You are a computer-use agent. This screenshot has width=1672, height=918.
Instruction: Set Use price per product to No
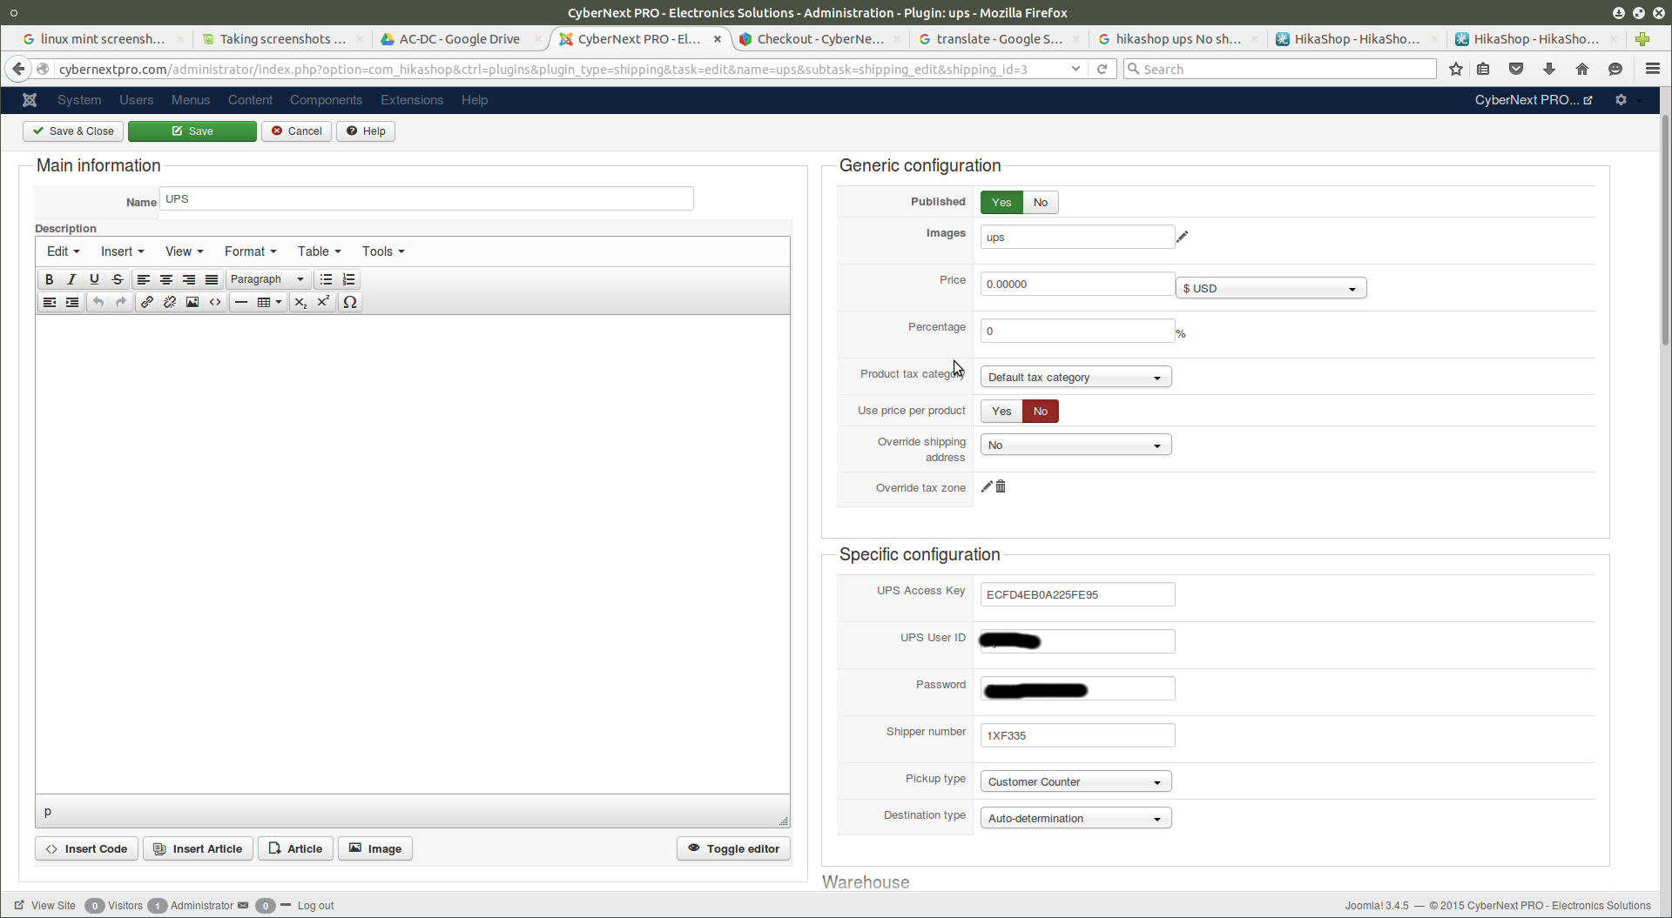[x=1041, y=412]
